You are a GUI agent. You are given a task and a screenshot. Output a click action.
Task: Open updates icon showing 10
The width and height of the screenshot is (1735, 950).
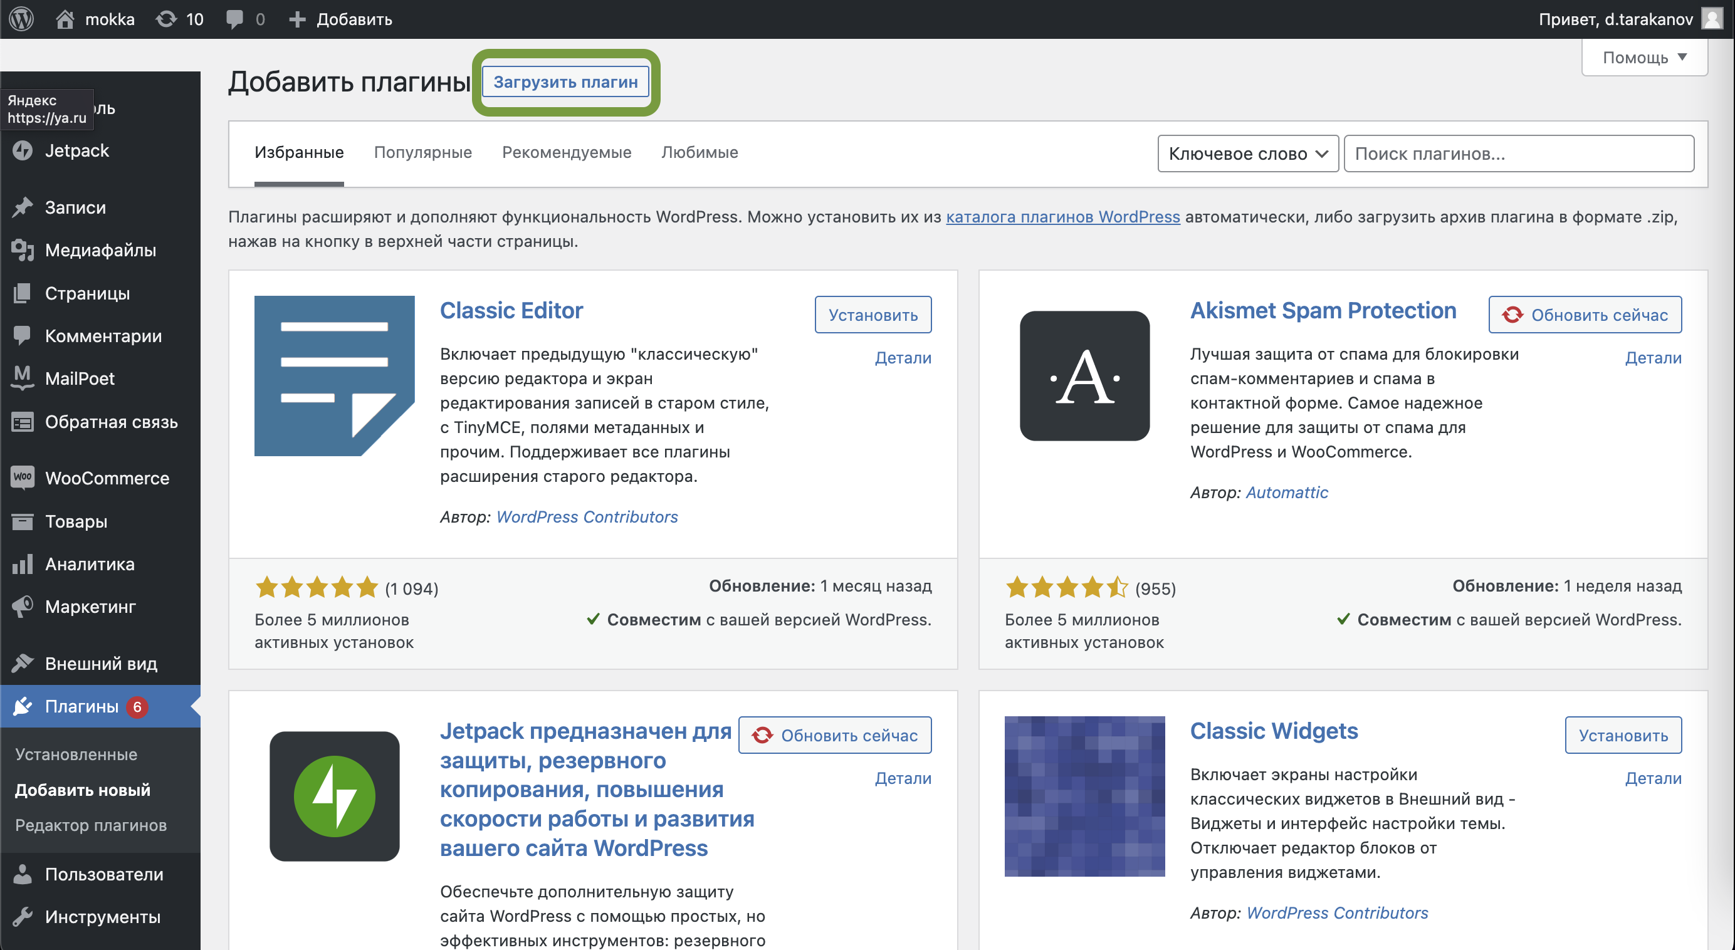point(165,19)
